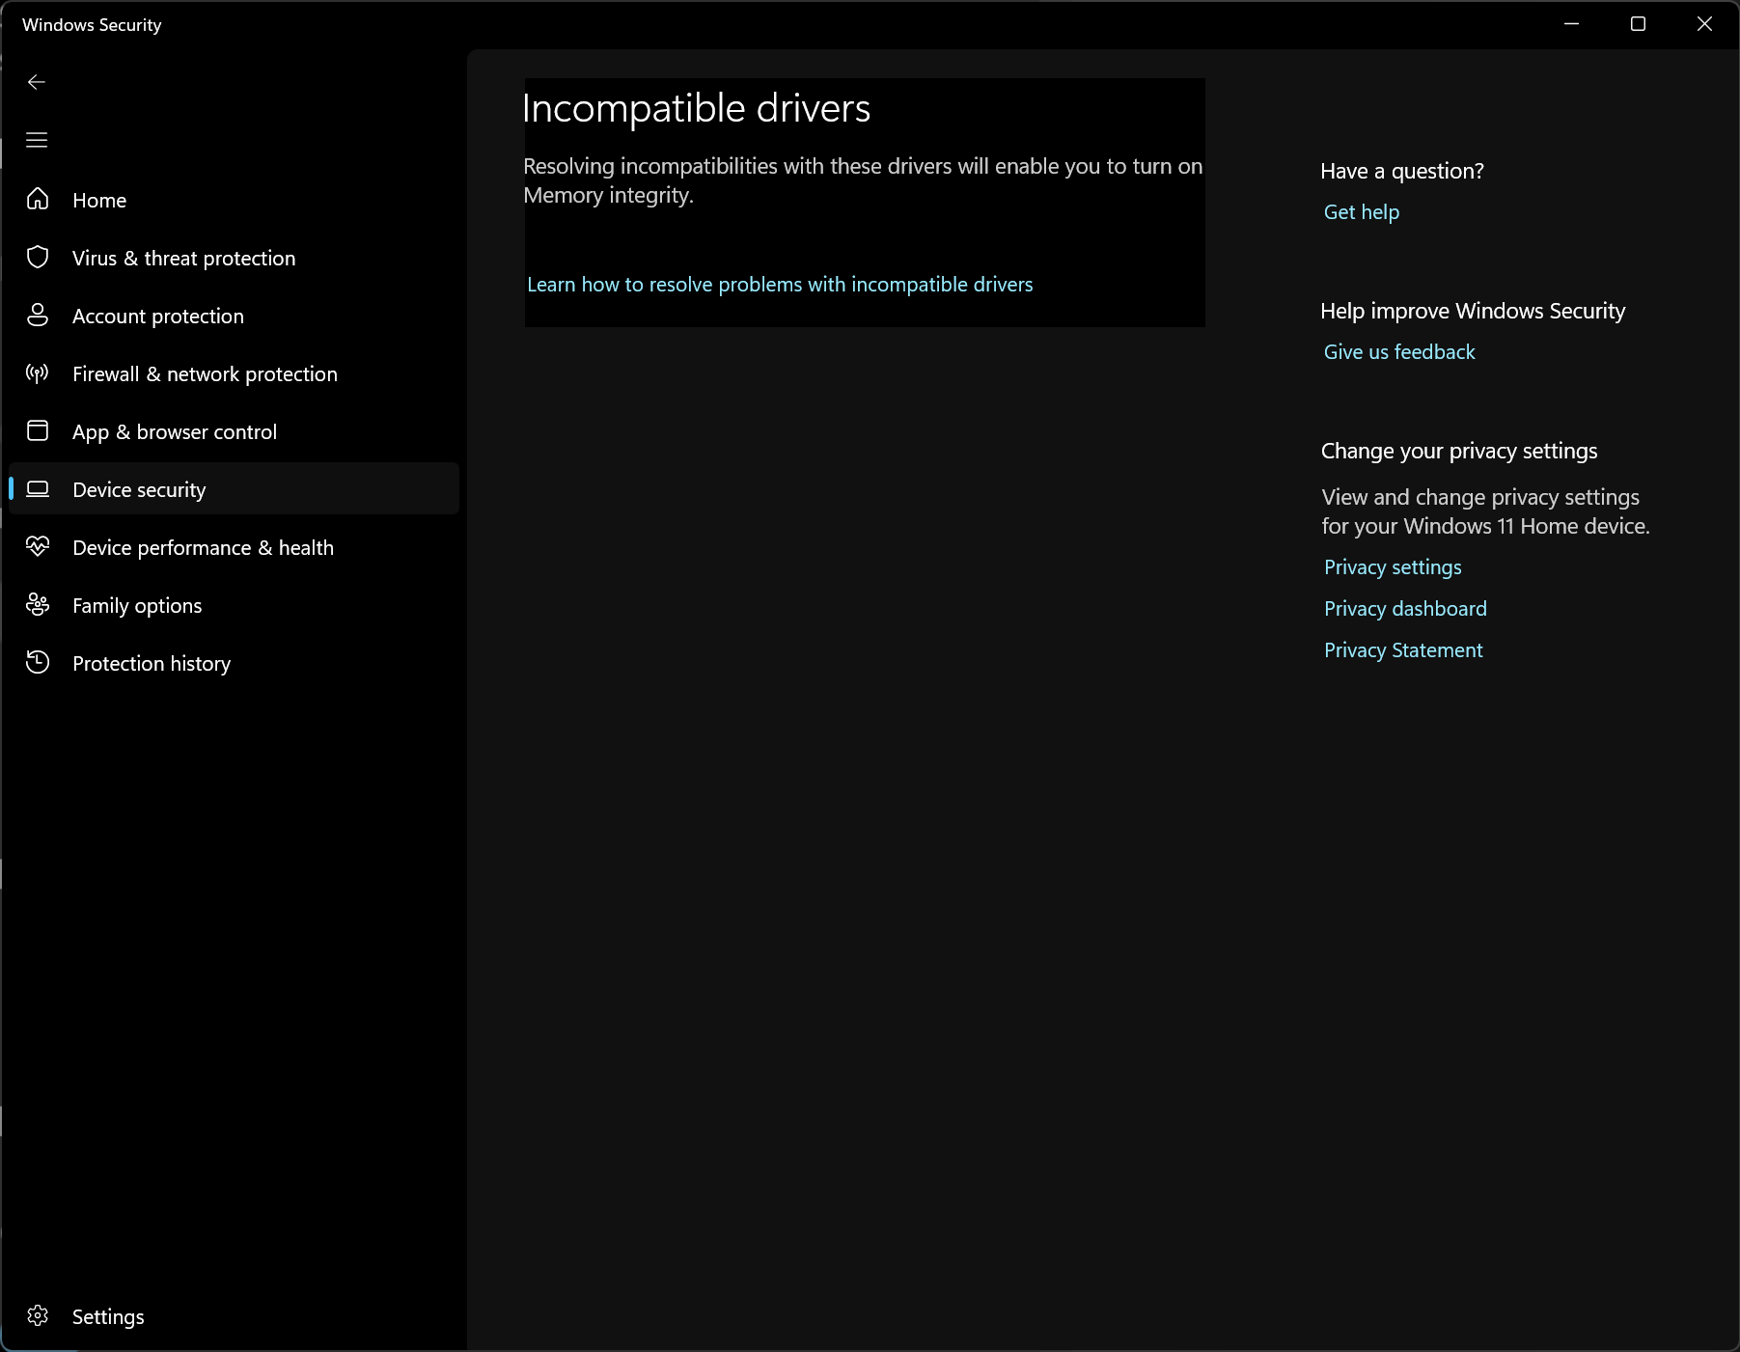This screenshot has width=1740, height=1352.
Task: Open Privacy settings link
Action: tap(1393, 567)
